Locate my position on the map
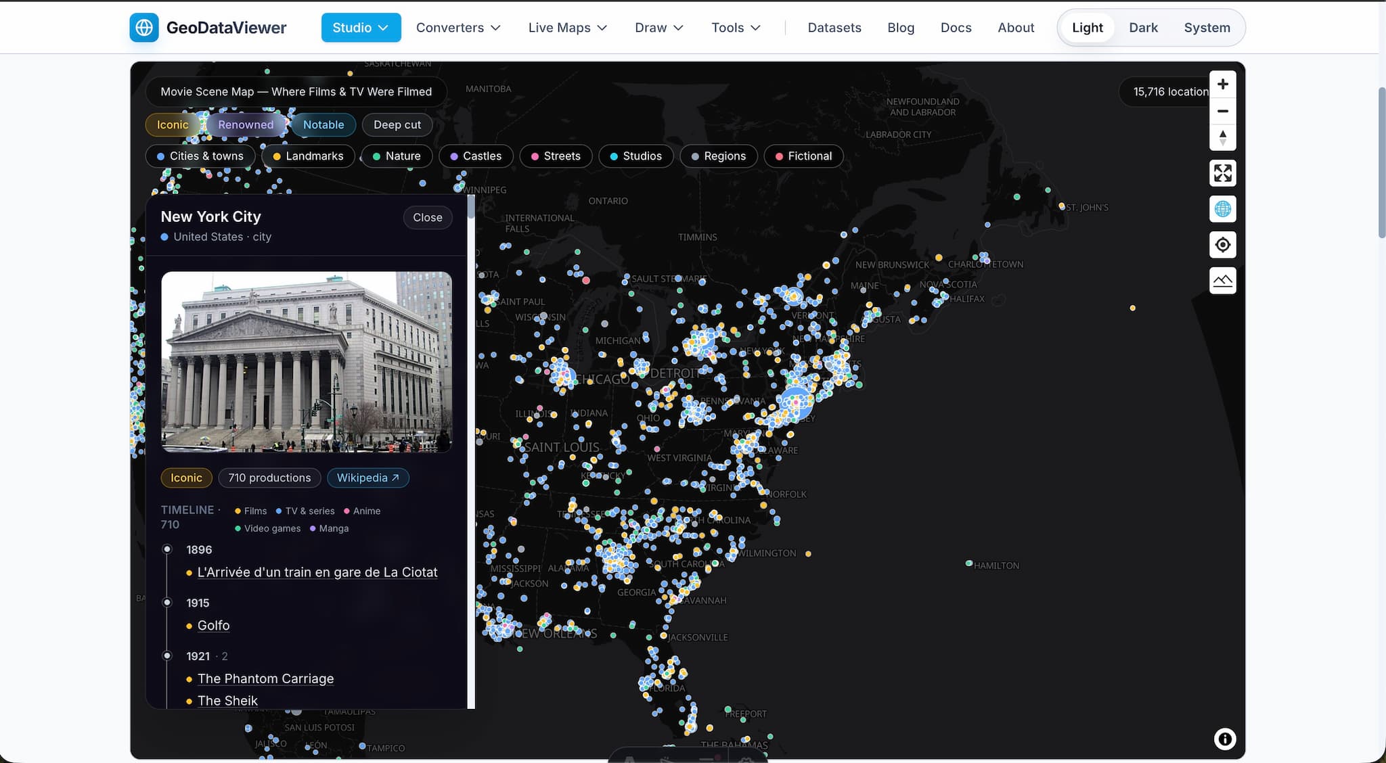1386x763 pixels. point(1222,245)
